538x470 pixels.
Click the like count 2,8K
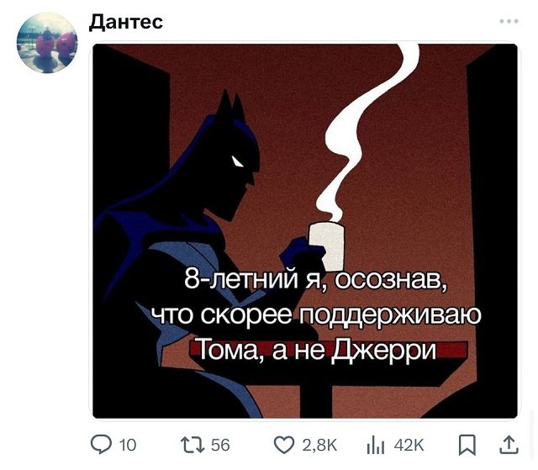pos(319,446)
